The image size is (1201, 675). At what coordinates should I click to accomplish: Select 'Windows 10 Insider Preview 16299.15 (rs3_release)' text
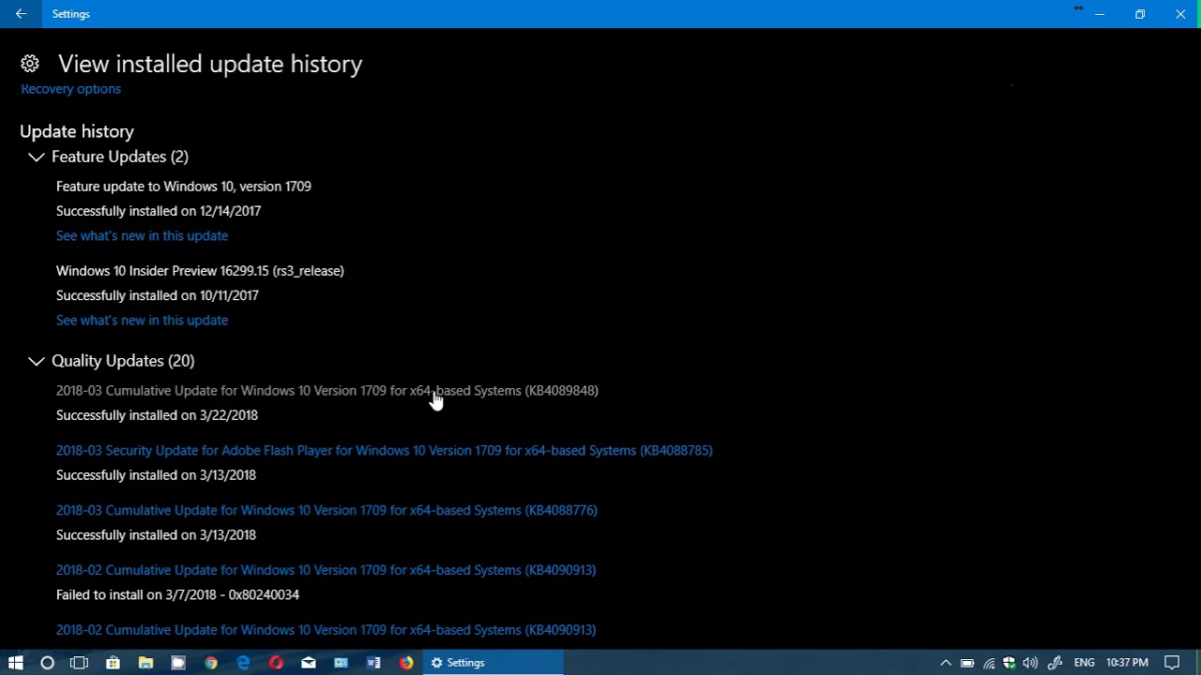200,271
